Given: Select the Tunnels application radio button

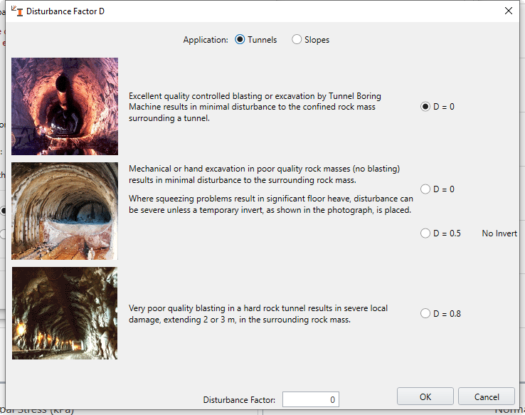Looking at the screenshot, I should (x=240, y=40).
